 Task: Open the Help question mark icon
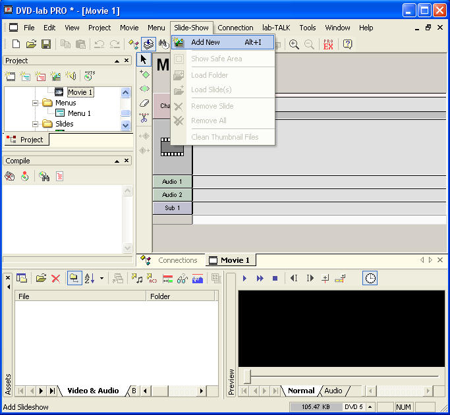click(347, 44)
